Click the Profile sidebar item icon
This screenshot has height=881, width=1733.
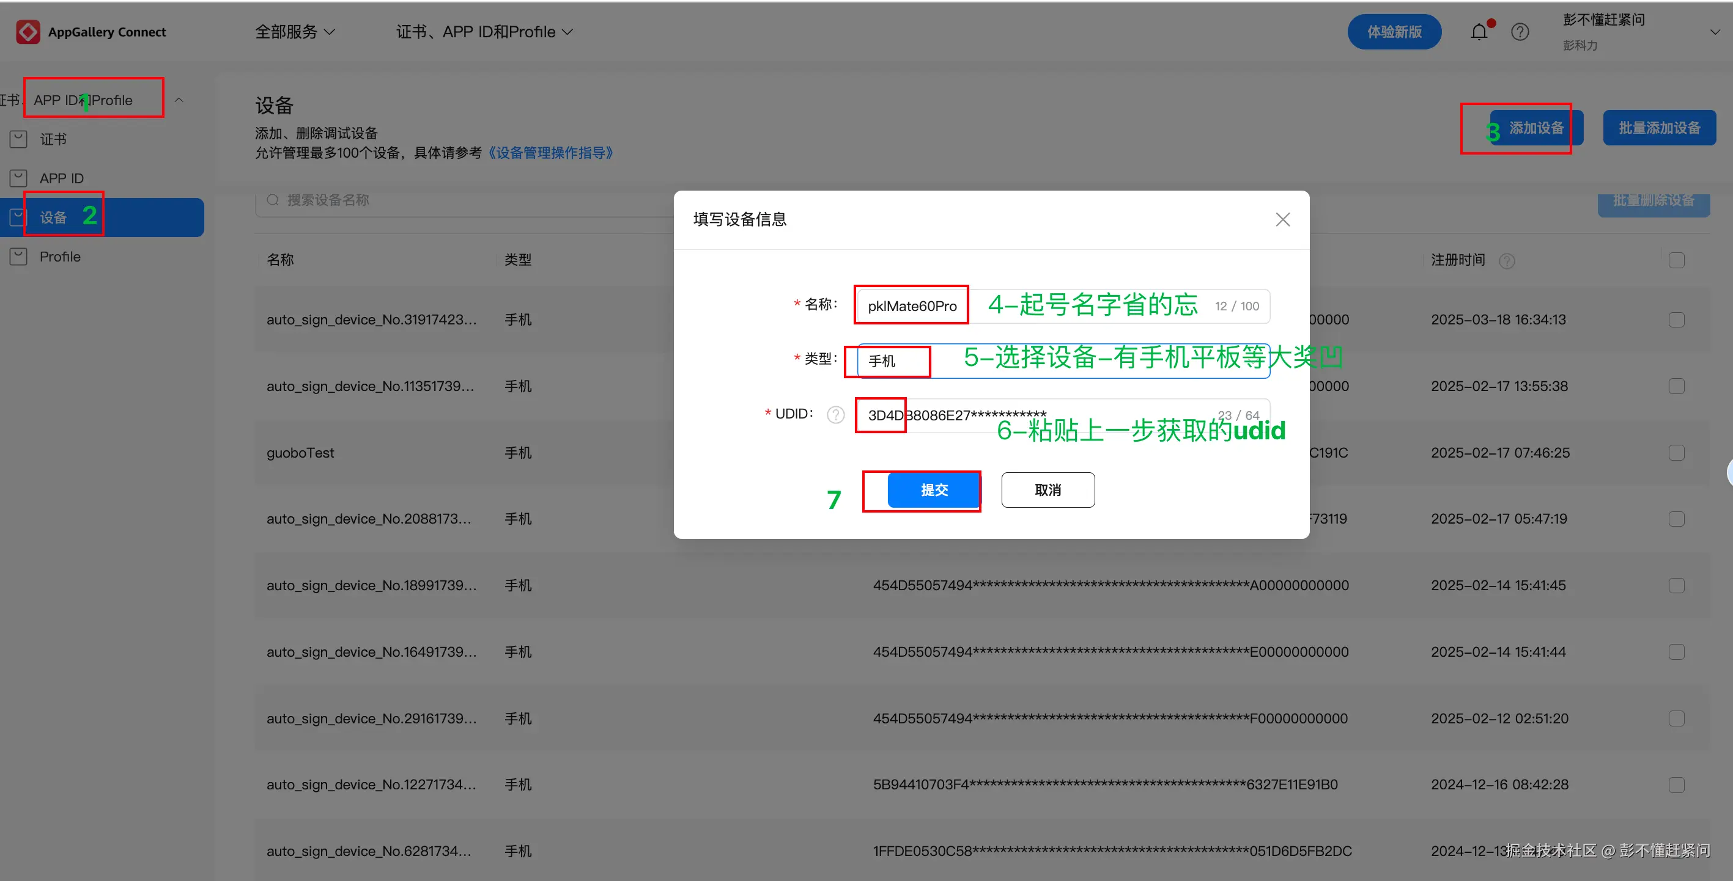(19, 257)
